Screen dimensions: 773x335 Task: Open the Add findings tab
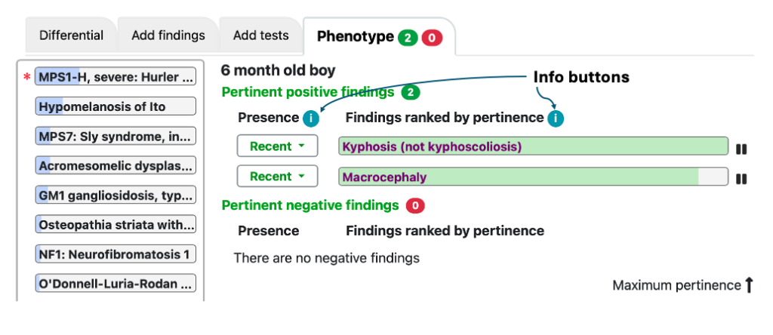coord(168,35)
